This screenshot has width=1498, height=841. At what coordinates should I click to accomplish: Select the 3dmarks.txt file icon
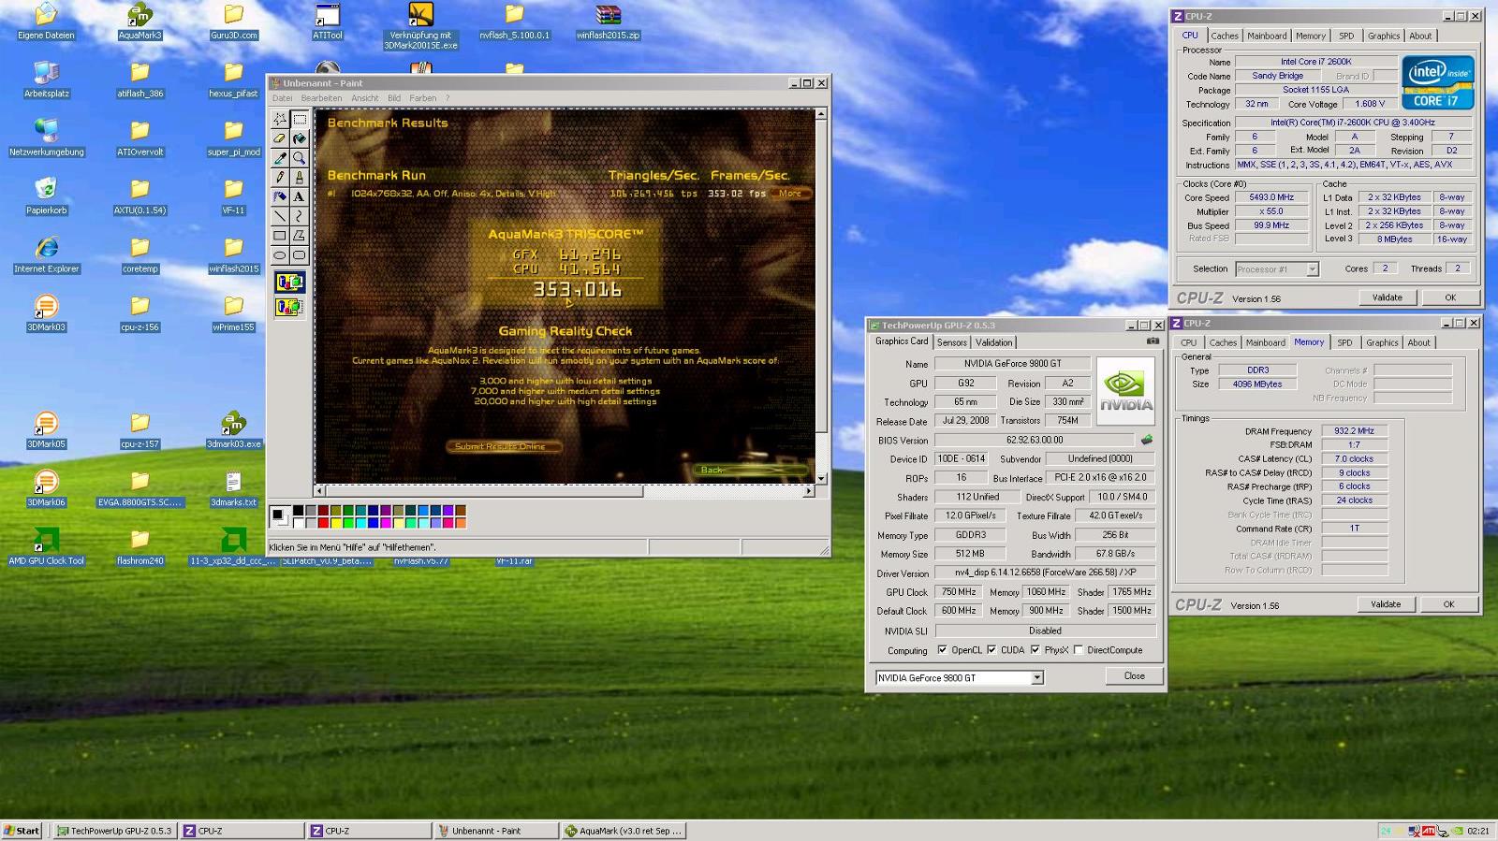tap(233, 488)
